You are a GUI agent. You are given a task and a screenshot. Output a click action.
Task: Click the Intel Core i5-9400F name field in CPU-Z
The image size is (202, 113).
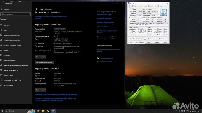[147, 9]
